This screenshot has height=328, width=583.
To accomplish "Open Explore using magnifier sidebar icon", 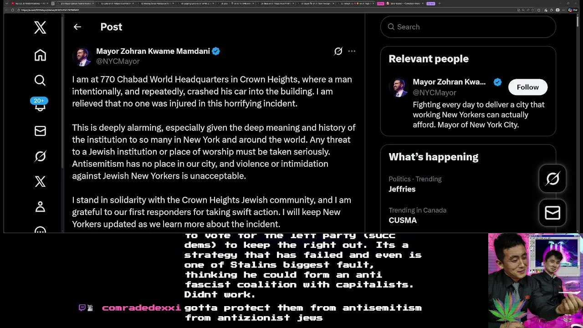I will coord(40,80).
